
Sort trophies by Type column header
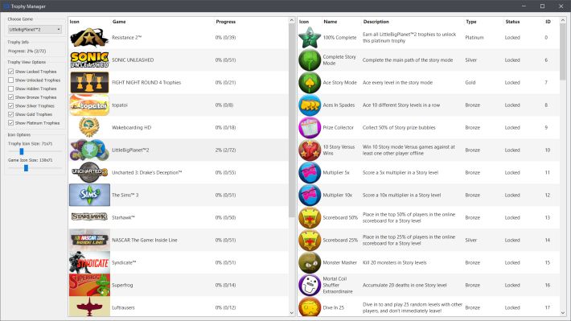point(471,22)
